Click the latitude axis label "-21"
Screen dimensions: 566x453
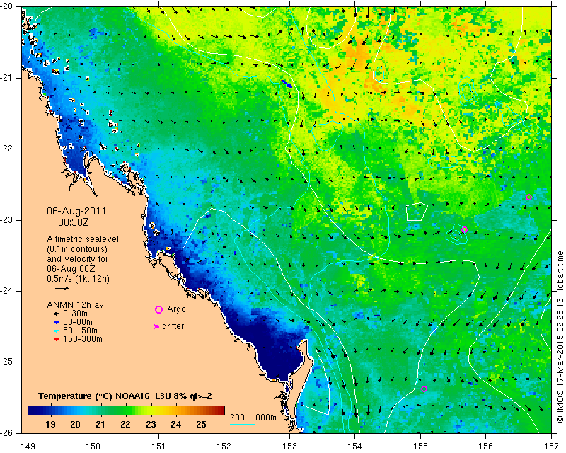(x=7, y=78)
